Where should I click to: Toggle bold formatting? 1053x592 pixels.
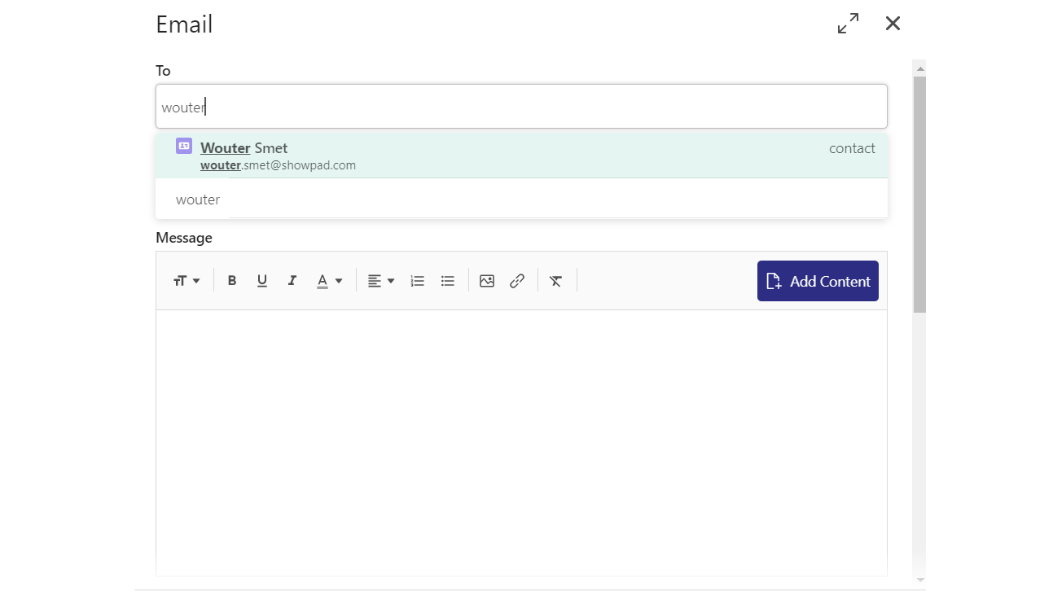pyautogui.click(x=232, y=280)
